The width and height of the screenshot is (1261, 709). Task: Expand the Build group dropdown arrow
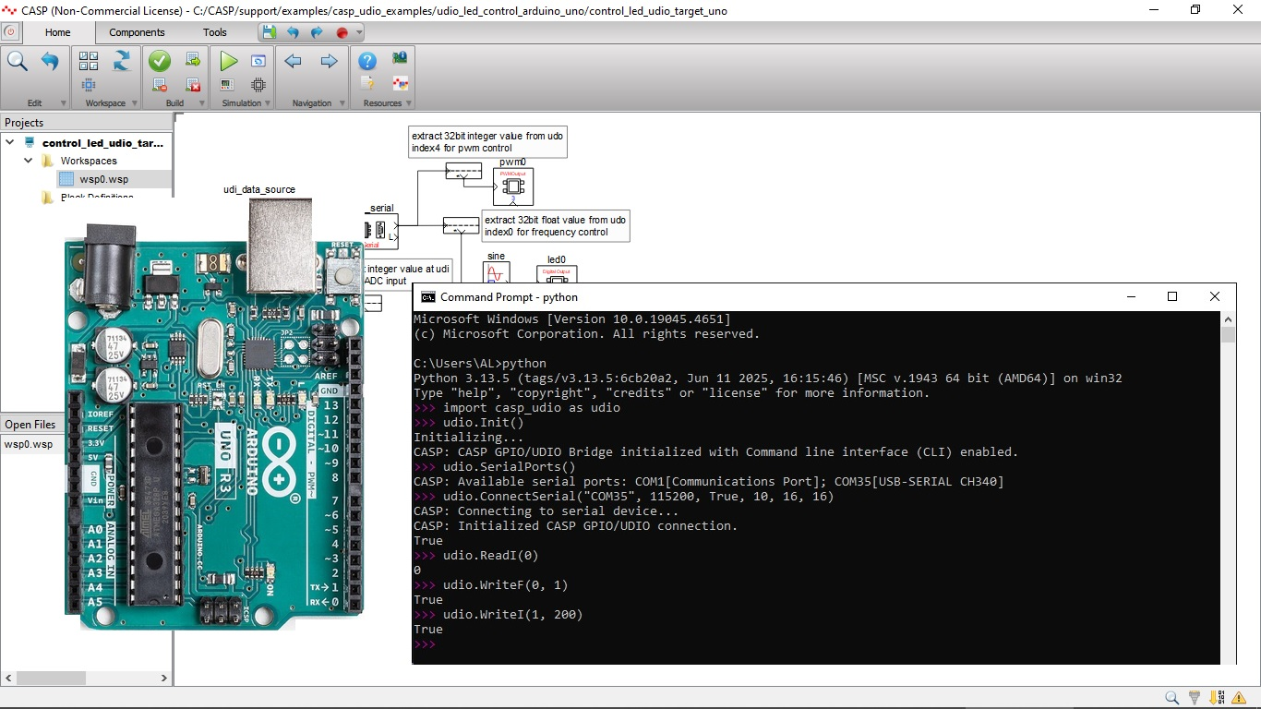[x=204, y=103]
